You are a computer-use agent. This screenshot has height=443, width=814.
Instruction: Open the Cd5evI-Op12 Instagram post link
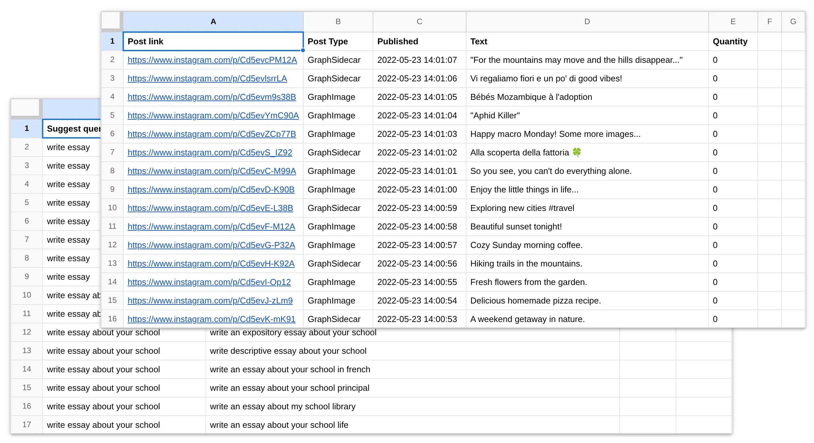coord(209,282)
